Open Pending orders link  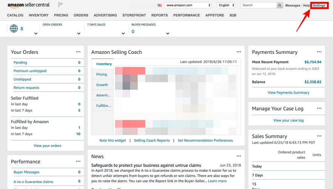pos(20,62)
